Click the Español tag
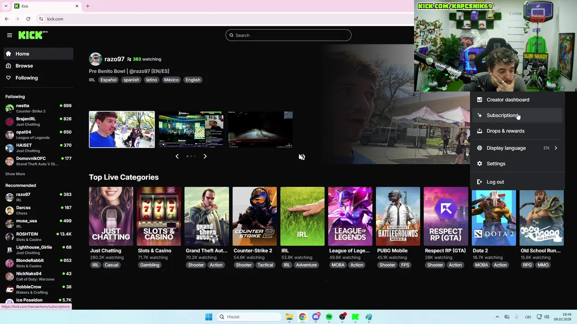This screenshot has width=577, height=324. click(108, 80)
